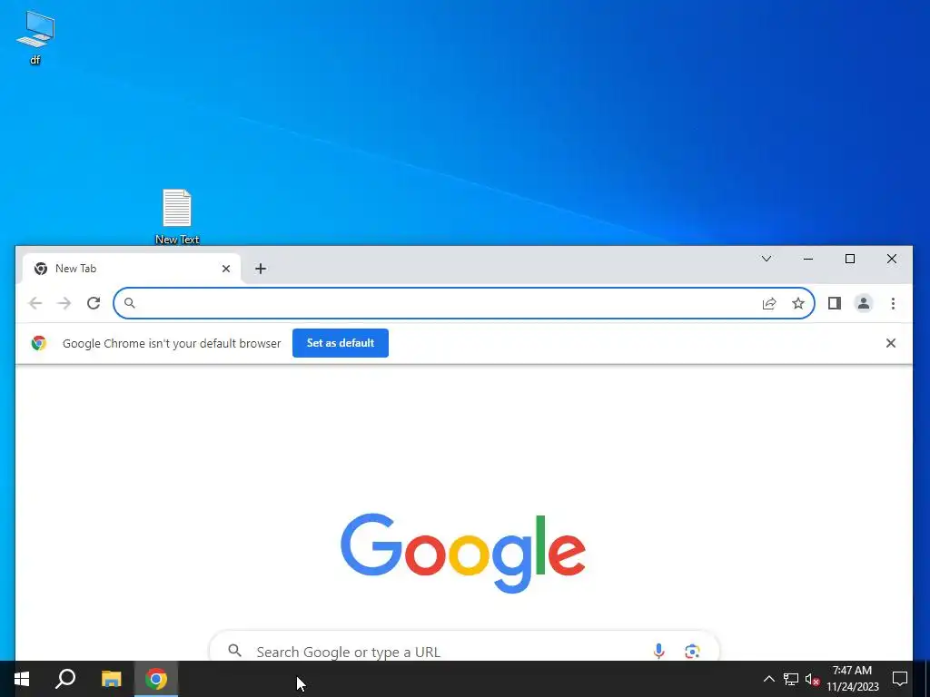Image resolution: width=930 pixels, height=697 pixels.
Task: Open Chrome's three-dot menu
Action: pyautogui.click(x=893, y=303)
